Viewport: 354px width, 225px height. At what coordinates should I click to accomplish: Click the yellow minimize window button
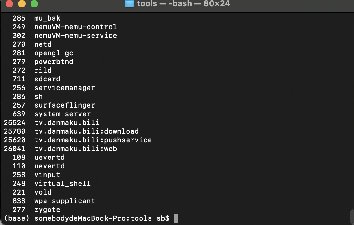[22, 4]
